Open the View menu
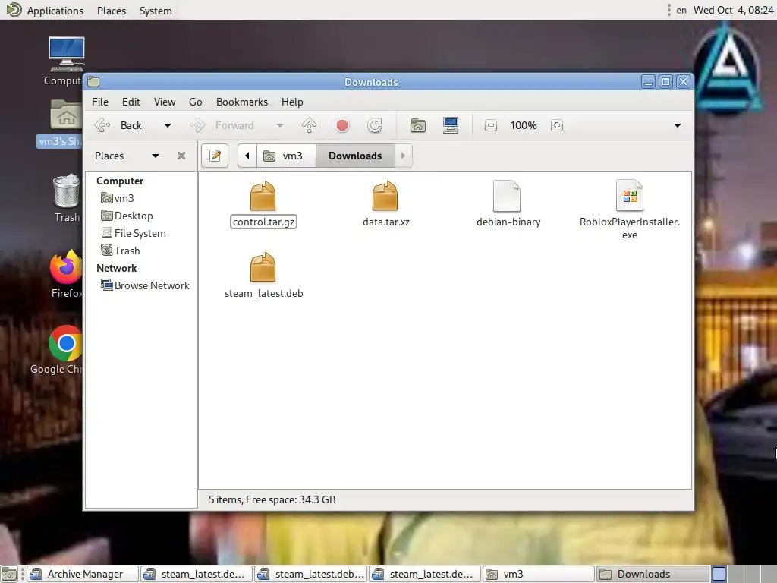Screen dimensions: 777x583 click(165, 102)
